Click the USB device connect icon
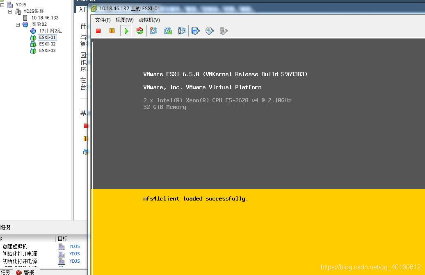The height and width of the screenshot is (275, 425). [224, 31]
